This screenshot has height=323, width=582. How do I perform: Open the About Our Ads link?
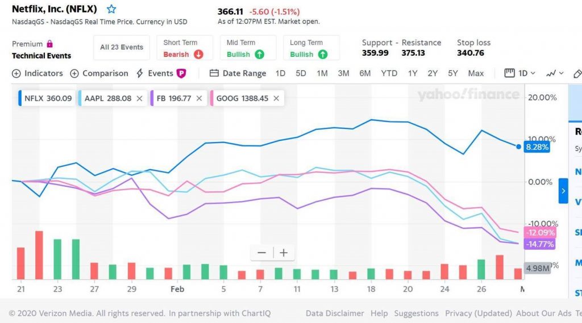coord(544,313)
